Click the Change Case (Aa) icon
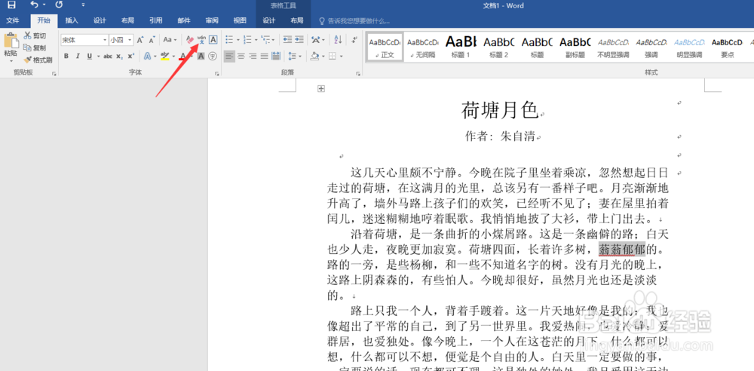The width and height of the screenshot is (754, 371). (168, 39)
